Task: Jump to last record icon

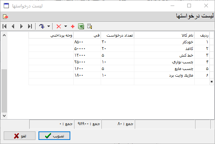Action: pyautogui.click(x=30, y=26)
